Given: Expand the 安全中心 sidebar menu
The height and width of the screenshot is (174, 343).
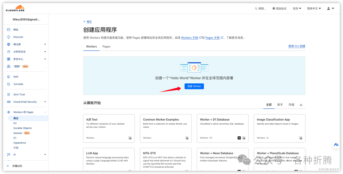Looking at the screenshot, I should (x=45, y=59).
